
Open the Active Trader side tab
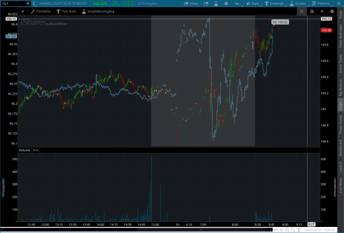340,63
